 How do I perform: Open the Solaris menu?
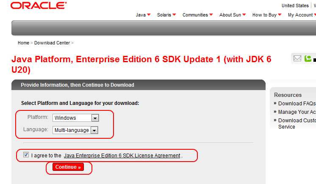pyautogui.click(x=164, y=15)
